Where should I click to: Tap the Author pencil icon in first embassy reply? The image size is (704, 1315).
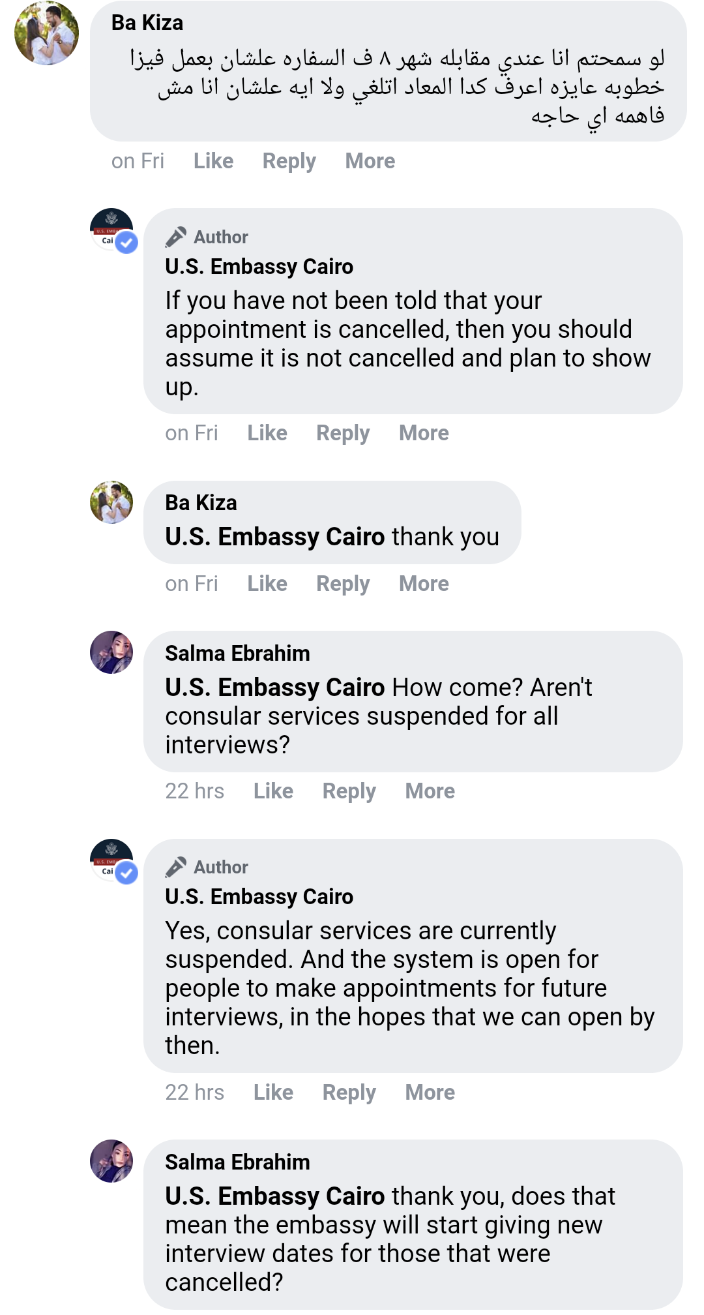176,237
